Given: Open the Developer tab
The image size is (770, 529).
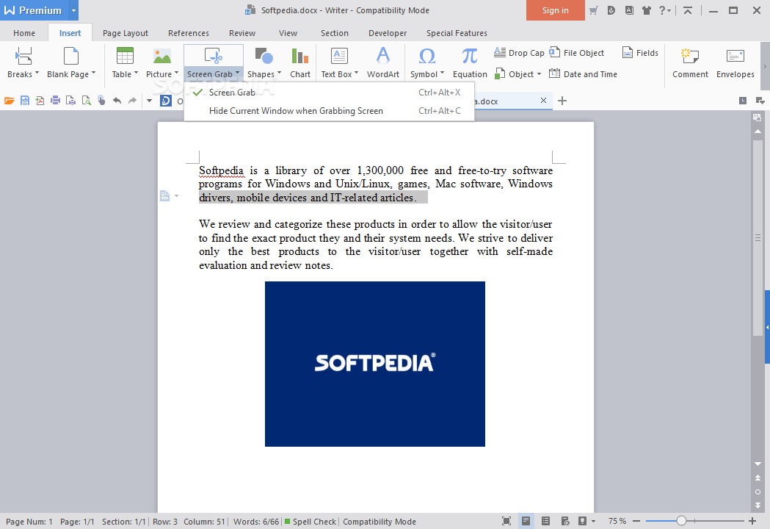Looking at the screenshot, I should tap(388, 33).
